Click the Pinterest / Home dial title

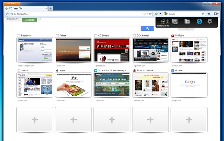(x=145, y=70)
